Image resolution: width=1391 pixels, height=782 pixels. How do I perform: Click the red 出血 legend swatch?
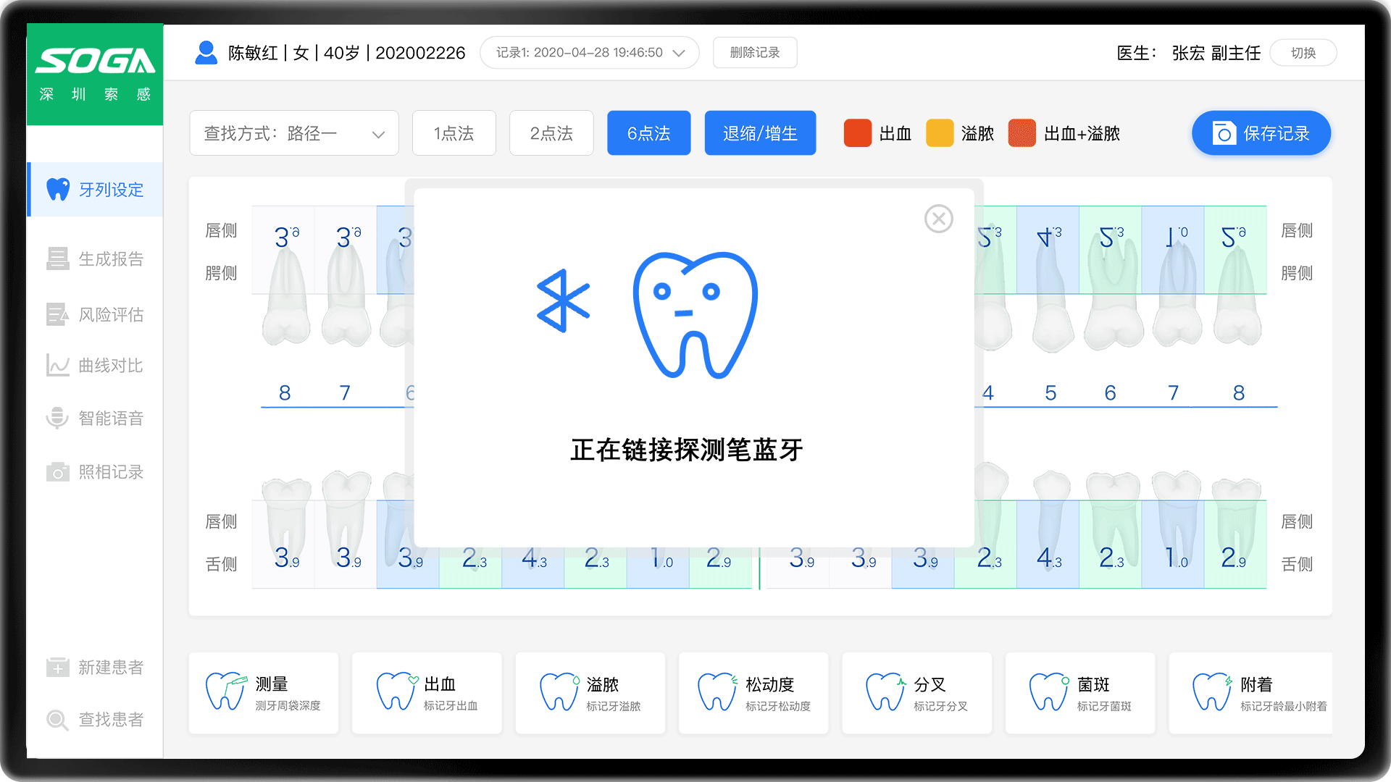pos(857,133)
